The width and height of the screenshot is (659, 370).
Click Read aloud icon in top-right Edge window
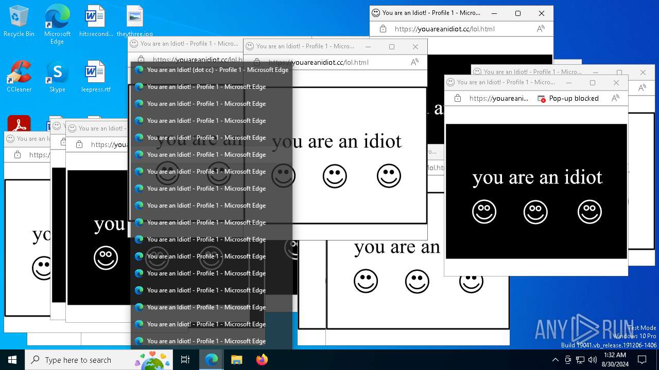tap(541, 29)
